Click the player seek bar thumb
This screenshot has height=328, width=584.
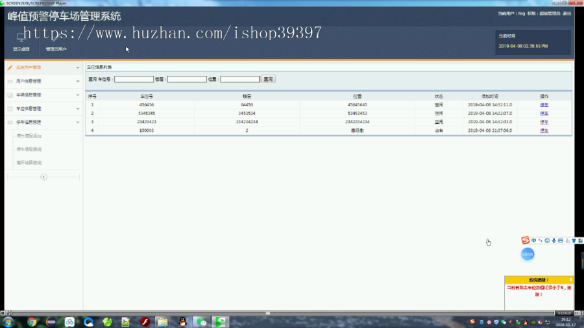[x=268, y=313]
